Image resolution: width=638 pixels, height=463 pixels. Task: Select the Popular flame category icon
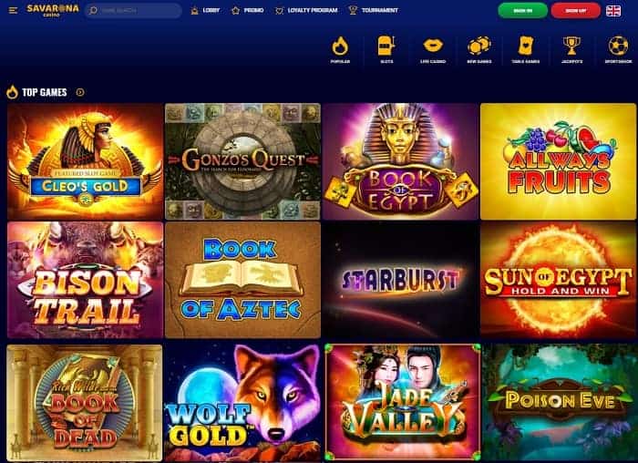click(x=340, y=46)
